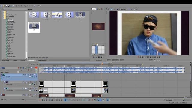This screenshot has width=192, height=108.
Task: Switch to the Video FX tab
Action: tap(22, 60)
